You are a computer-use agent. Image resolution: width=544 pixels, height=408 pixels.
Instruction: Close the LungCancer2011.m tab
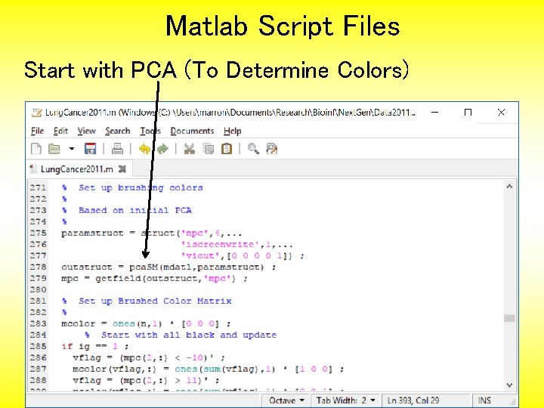(x=122, y=169)
